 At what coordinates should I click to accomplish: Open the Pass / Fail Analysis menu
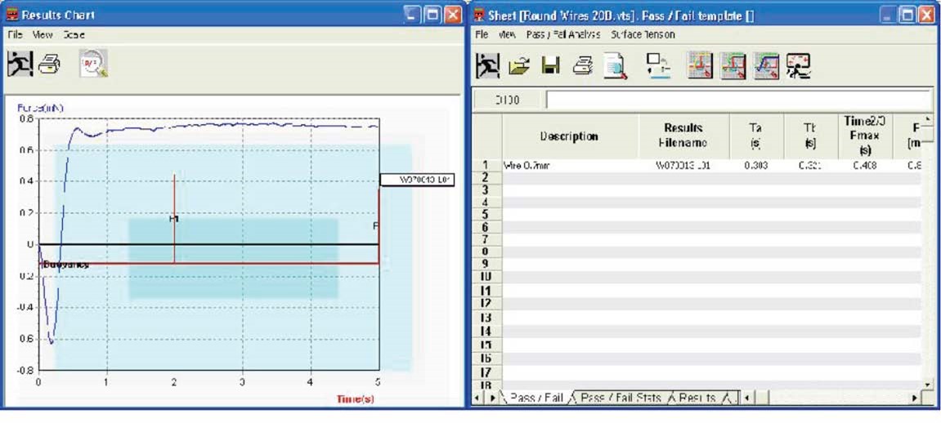(563, 34)
